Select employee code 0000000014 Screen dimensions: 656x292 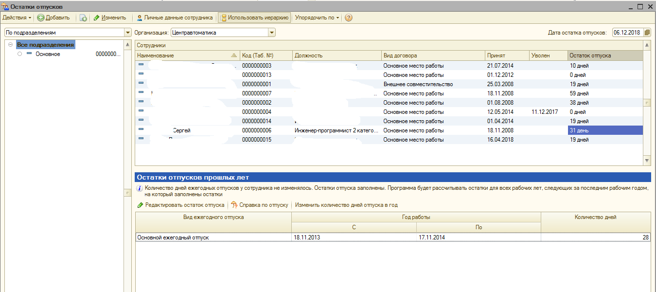pyautogui.click(x=257, y=121)
